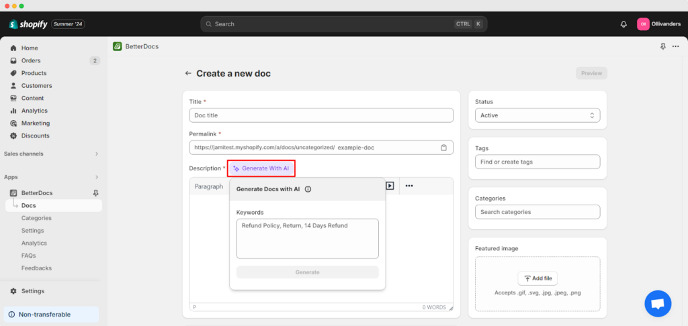Screen dimensions: 688x326
Task: Open Docs in the BetterDocs submenu
Action: [x=54, y=205]
